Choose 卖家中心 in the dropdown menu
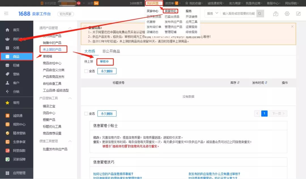 (171, 11)
